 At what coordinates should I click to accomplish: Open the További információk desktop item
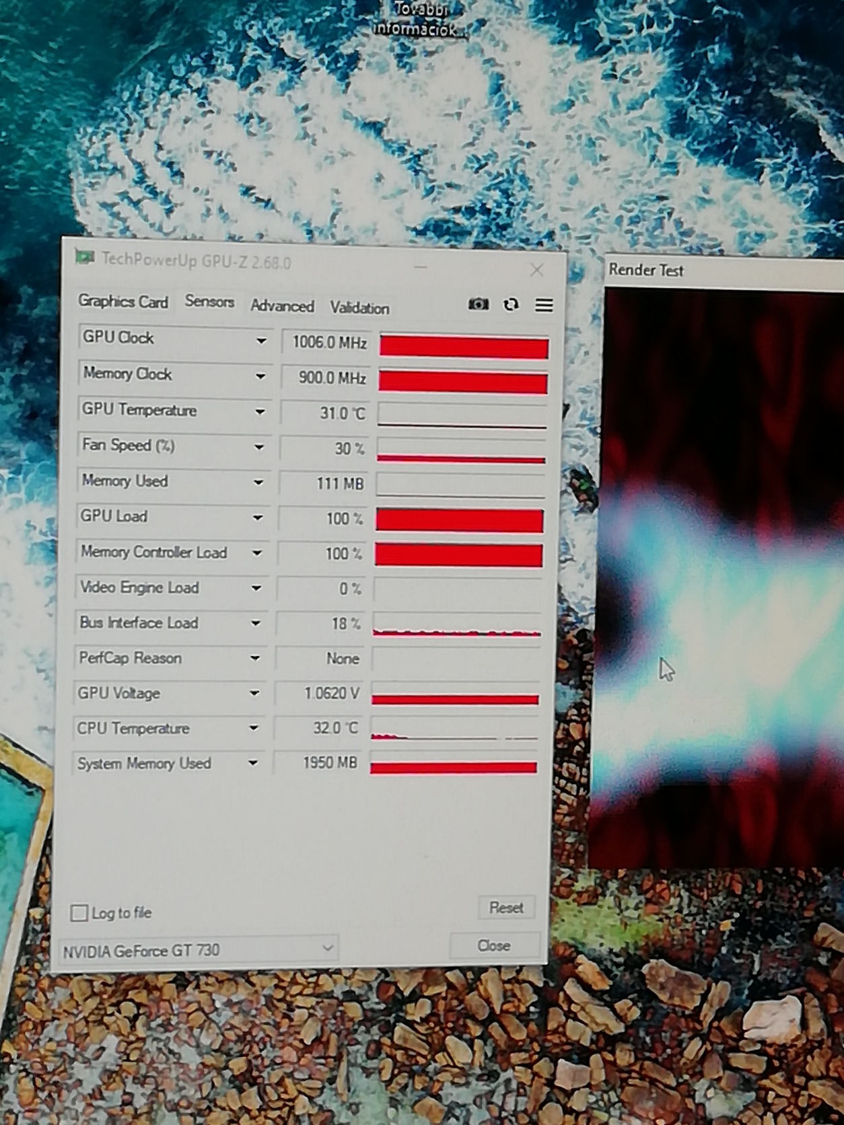click(x=421, y=19)
